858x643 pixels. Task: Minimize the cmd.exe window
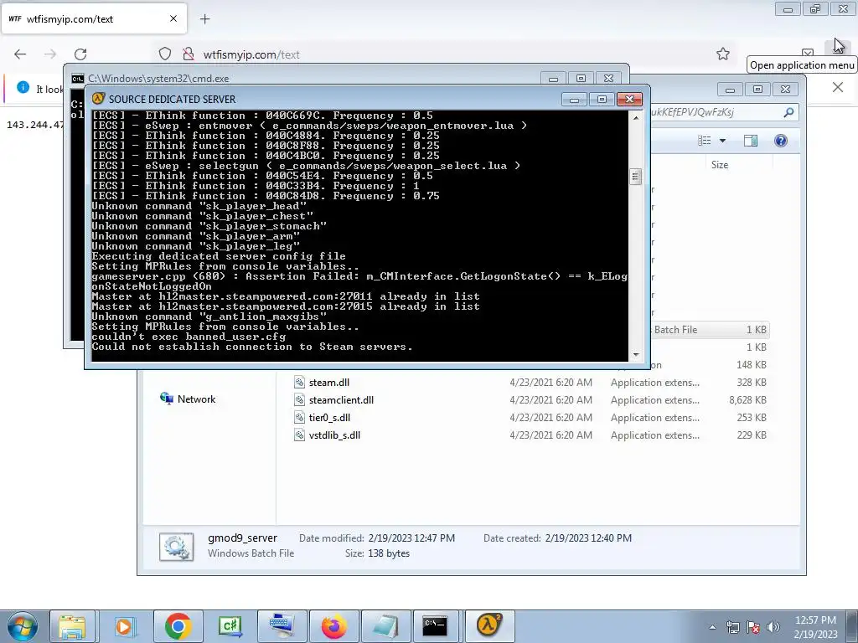click(x=553, y=78)
